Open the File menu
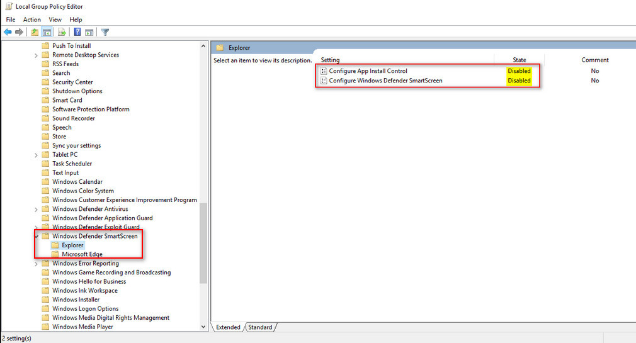This screenshot has width=636, height=343. (11, 20)
